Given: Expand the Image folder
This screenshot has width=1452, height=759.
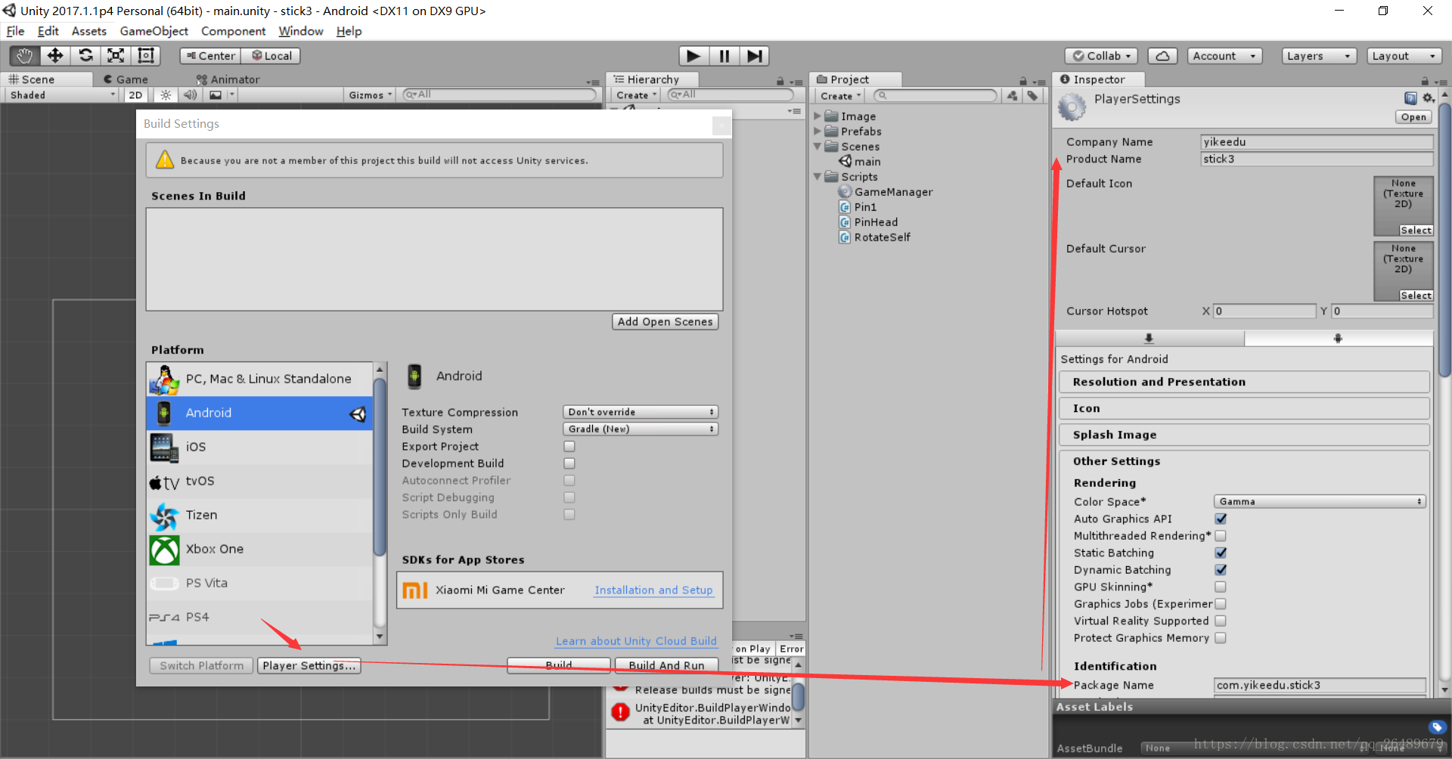Looking at the screenshot, I should 818,116.
